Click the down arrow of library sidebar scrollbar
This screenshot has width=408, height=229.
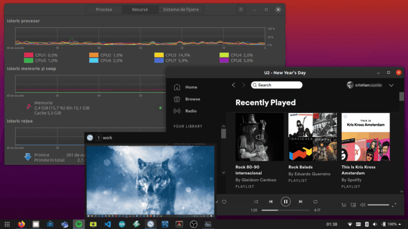pyautogui.click(x=223, y=173)
